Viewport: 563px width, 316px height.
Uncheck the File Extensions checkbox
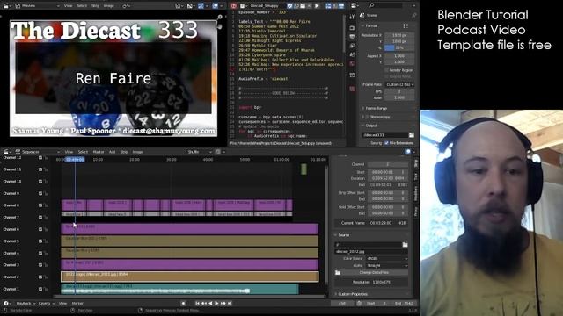(387, 143)
